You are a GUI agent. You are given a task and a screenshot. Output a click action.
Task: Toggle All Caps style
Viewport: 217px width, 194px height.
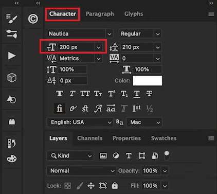(x=85, y=94)
